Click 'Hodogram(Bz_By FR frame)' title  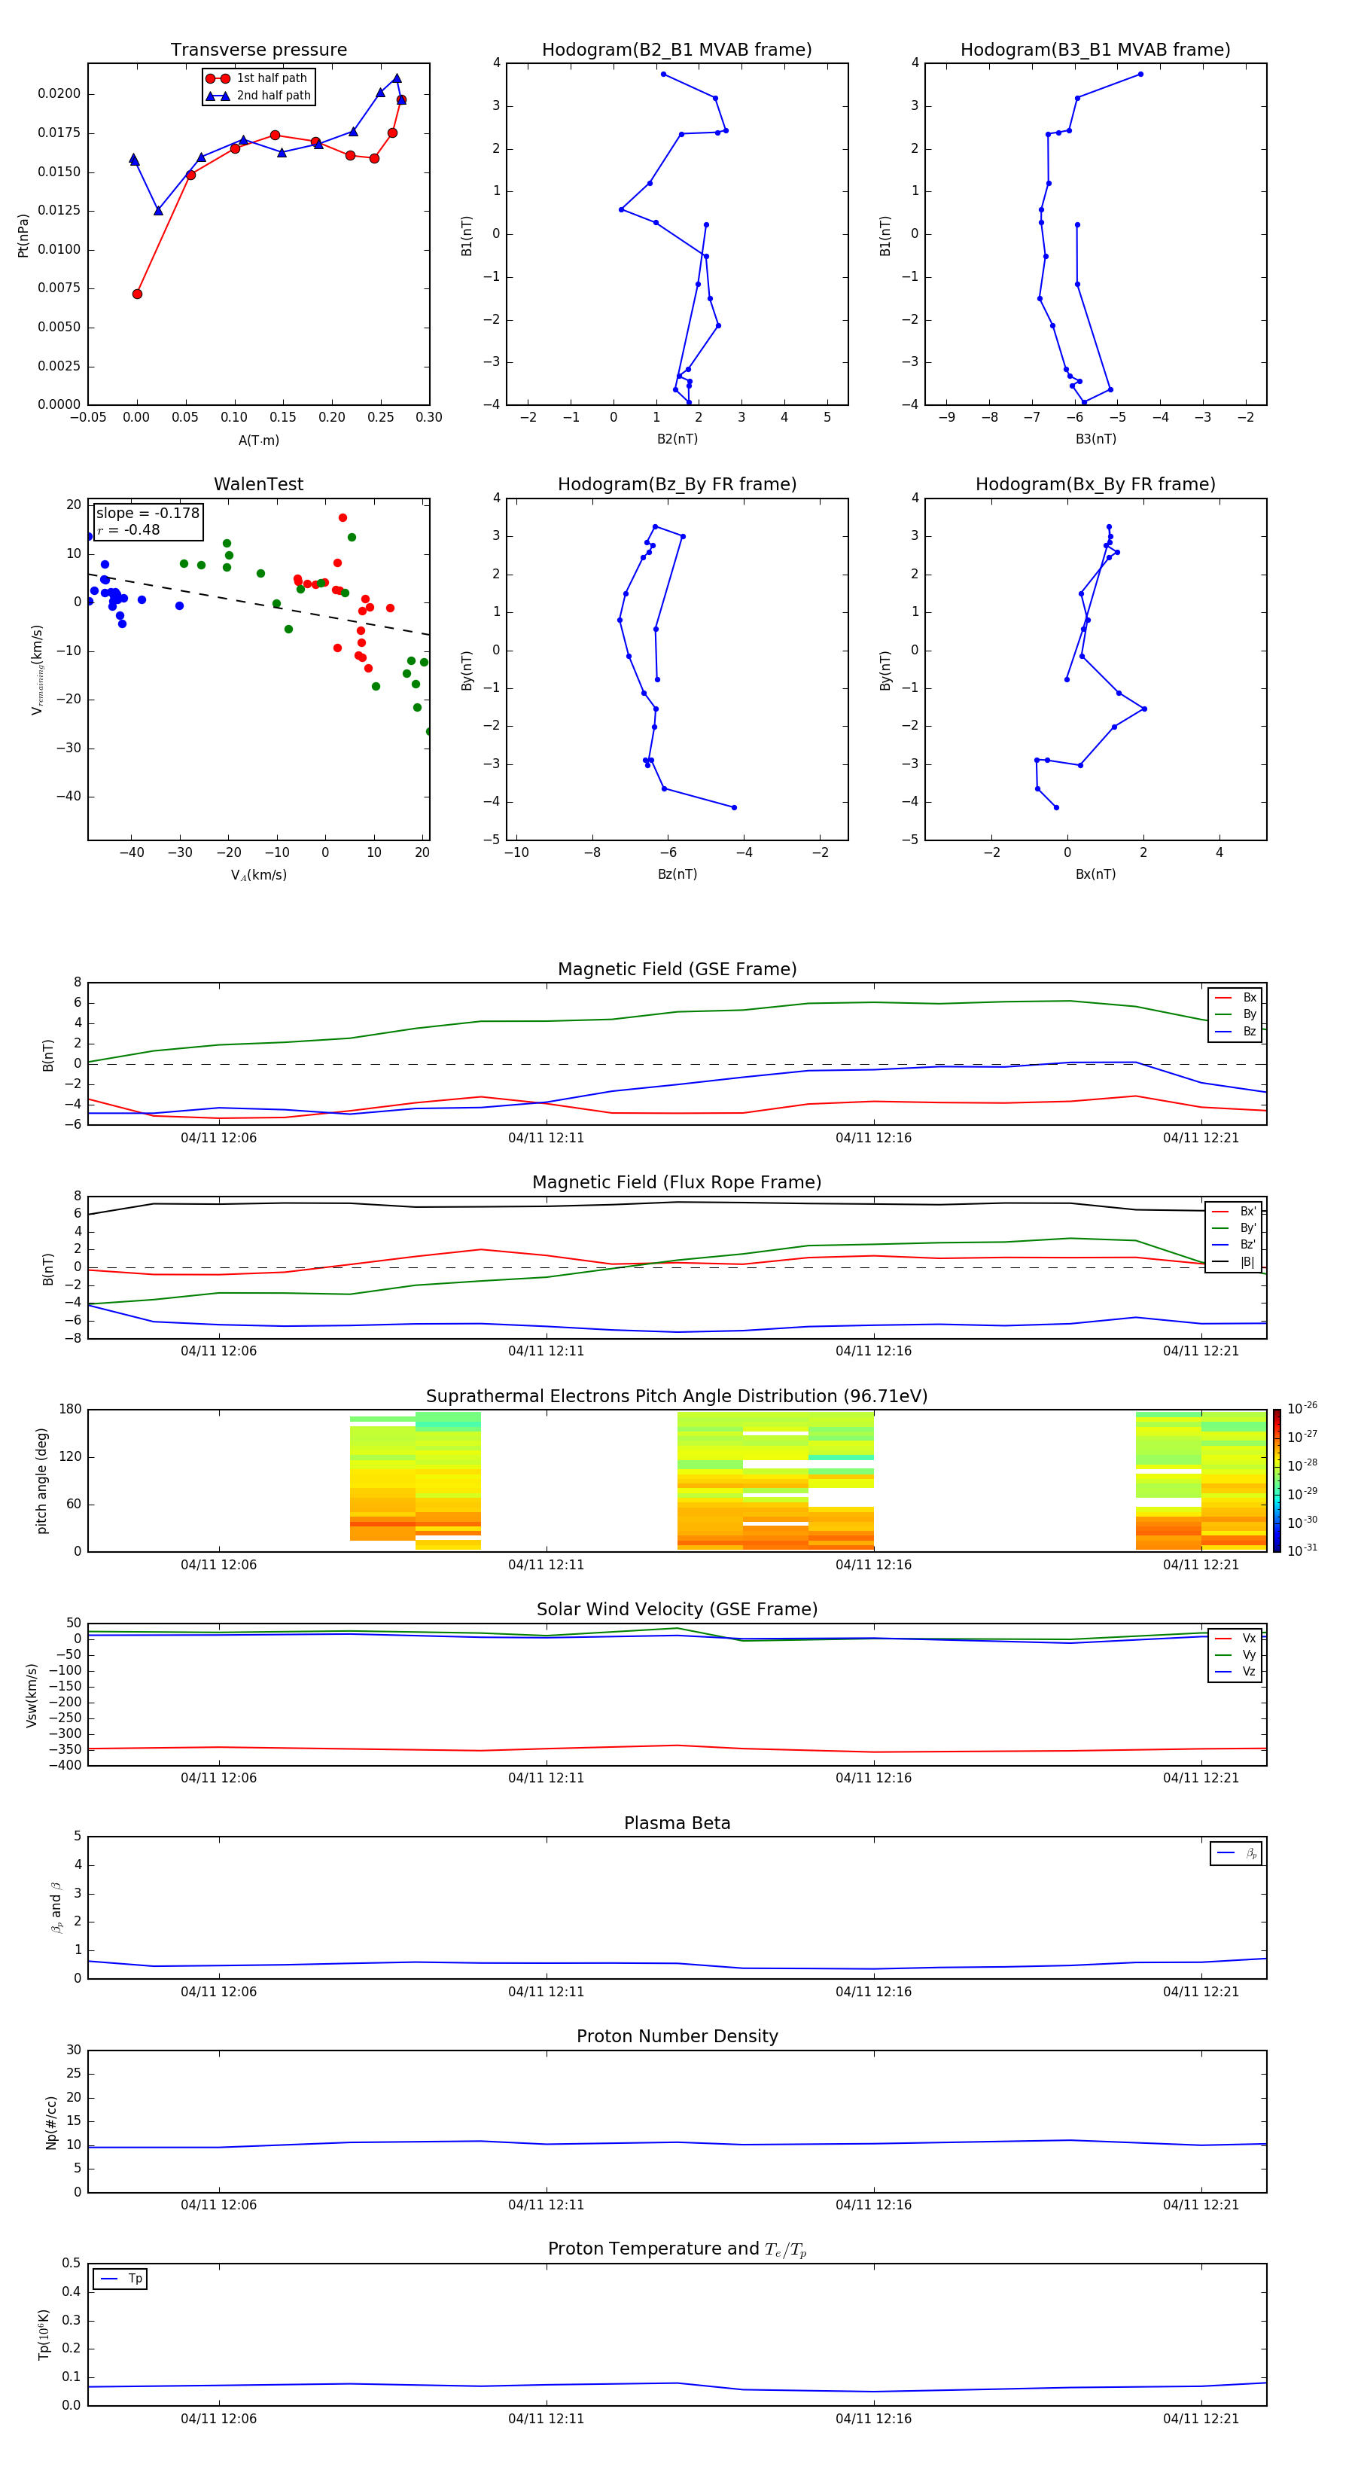pos(677,484)
